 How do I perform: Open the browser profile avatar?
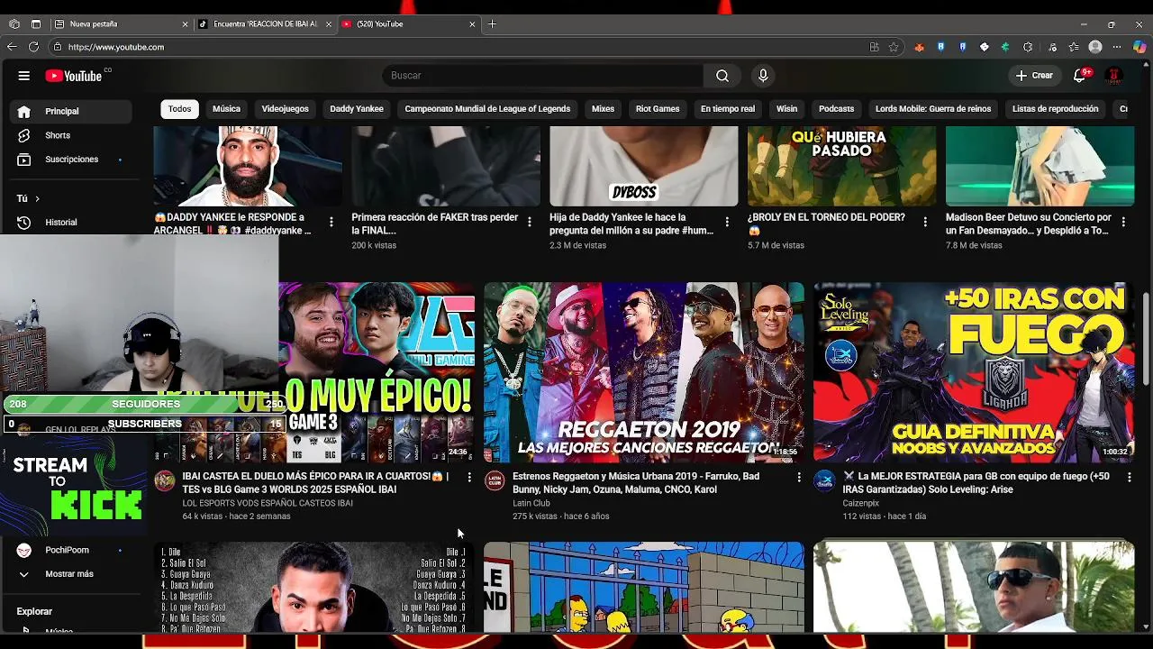1095,47
